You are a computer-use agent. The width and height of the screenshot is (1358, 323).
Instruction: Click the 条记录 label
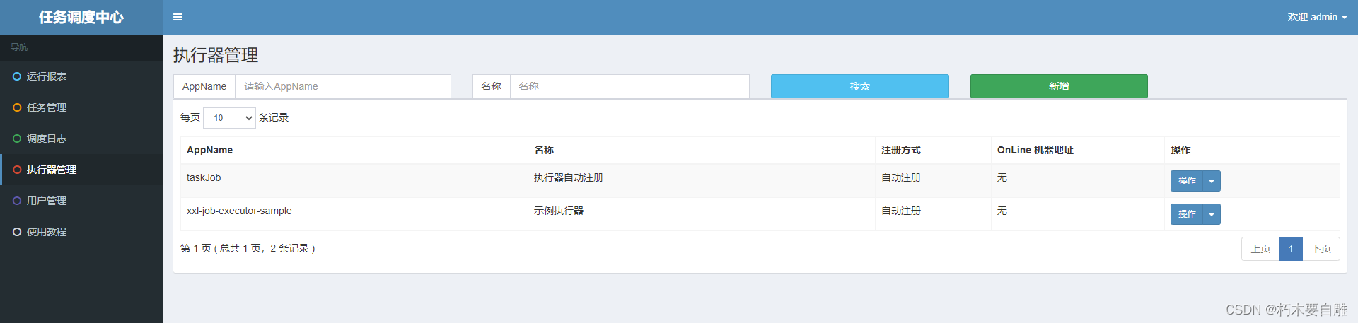[274, 117]
